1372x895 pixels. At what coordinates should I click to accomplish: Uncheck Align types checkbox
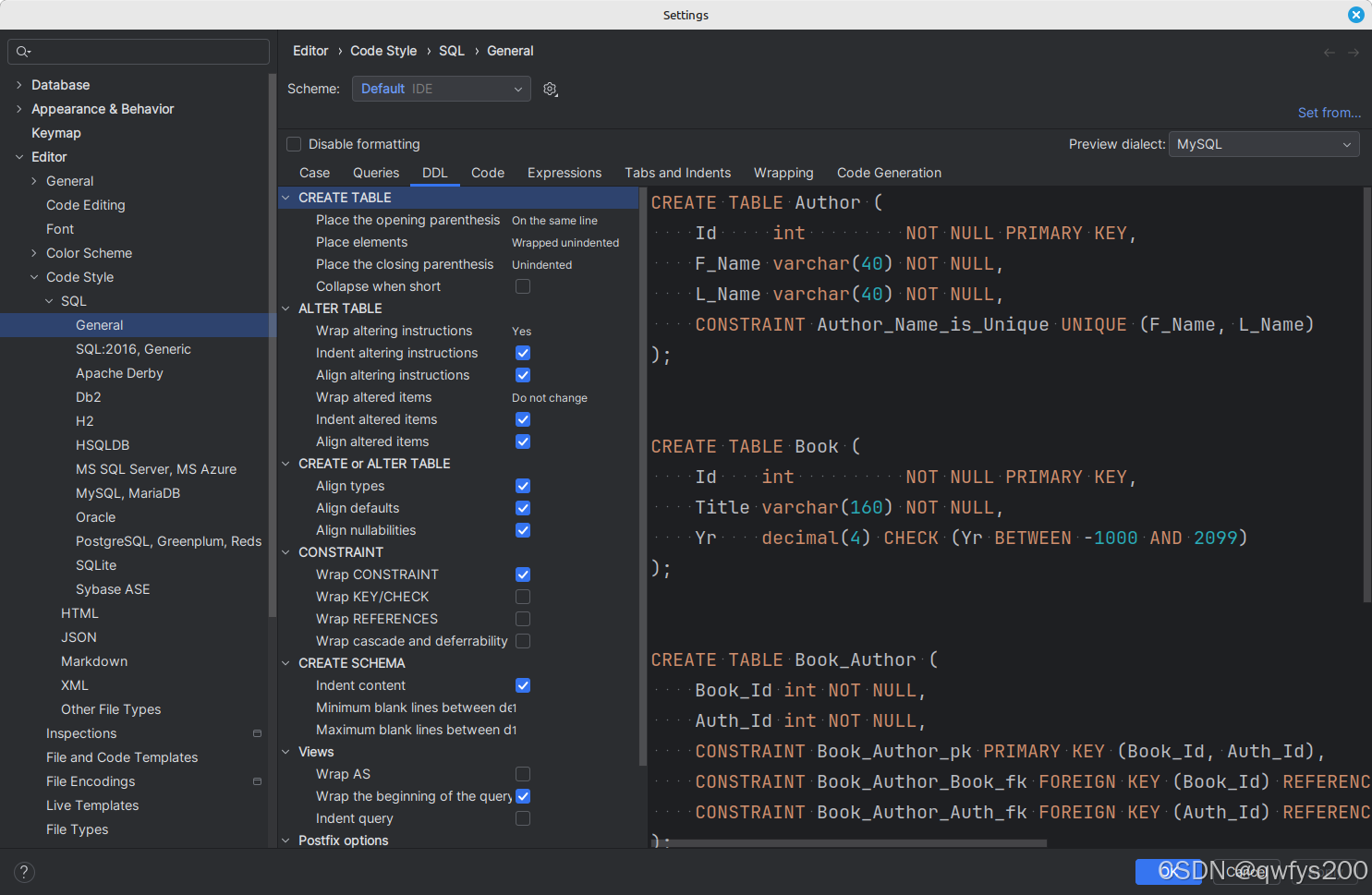[x=523, y=486]
